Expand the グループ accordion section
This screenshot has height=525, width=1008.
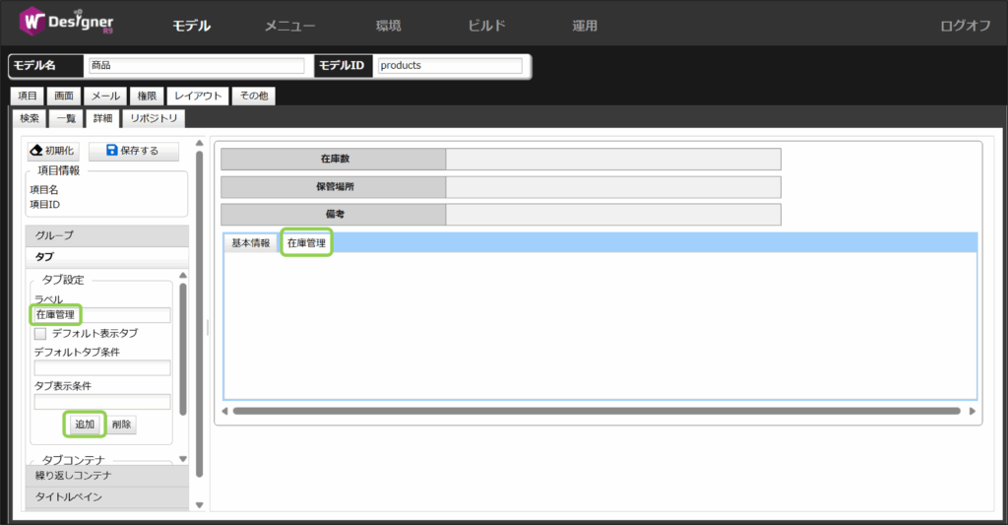pos(106,235)
